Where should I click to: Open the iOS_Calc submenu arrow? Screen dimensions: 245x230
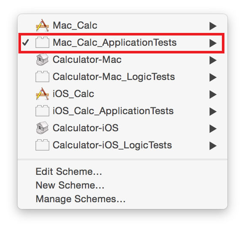pos(213,94)
